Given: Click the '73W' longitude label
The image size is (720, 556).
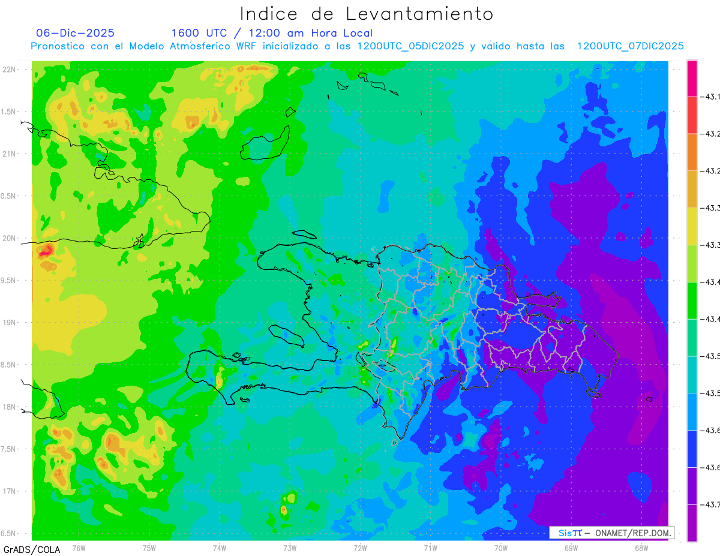Looking at the screenshot, I should click(290, 548).
